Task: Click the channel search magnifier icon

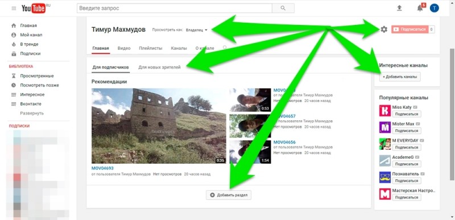Action: click(x=225, y=47)
